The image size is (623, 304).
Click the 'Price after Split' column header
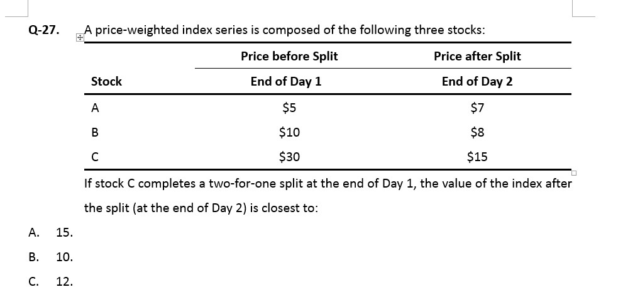(x=477, y=56)
